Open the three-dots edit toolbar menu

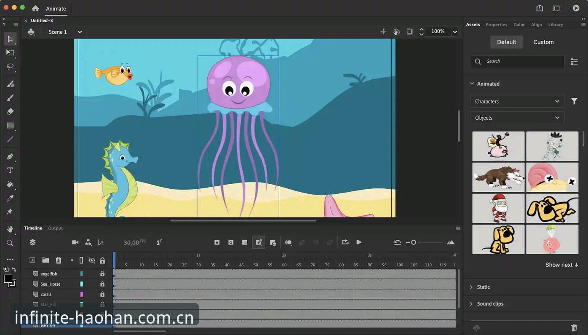(x=11, y=260)
